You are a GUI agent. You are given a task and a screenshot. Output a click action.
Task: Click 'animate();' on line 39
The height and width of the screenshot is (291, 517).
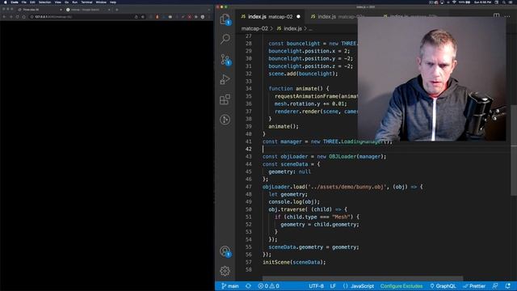pyautogui.click(x=284, y=126)
